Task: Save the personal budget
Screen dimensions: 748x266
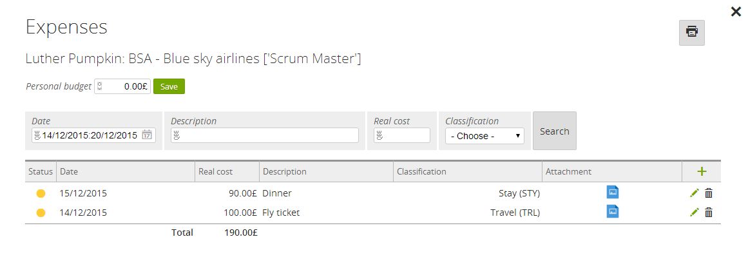Action: 169,86
